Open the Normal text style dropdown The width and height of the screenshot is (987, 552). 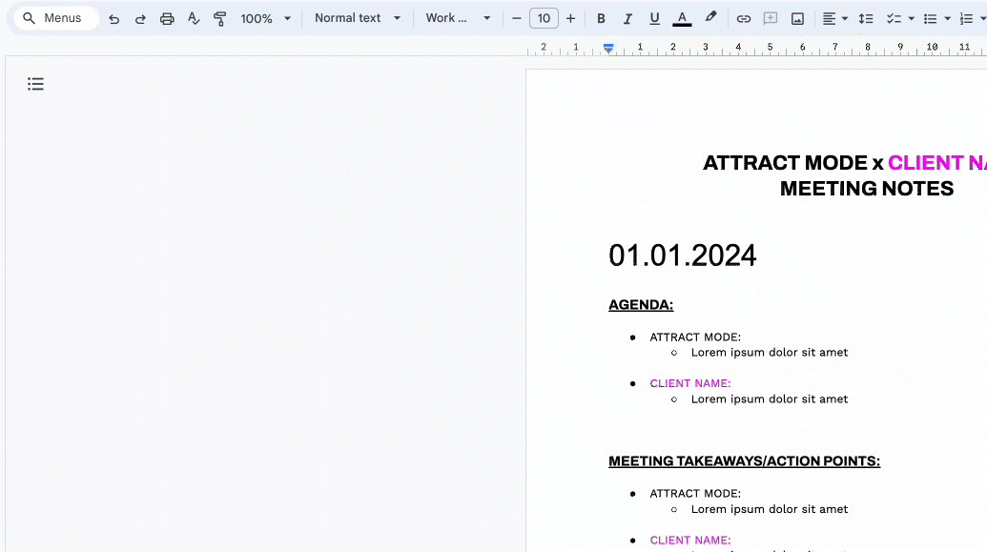tap(358, 18)
